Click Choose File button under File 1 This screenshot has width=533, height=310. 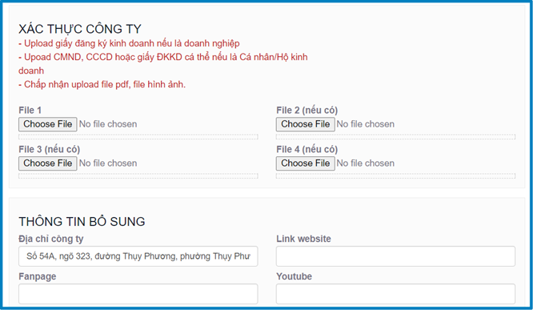pos(47,124)
